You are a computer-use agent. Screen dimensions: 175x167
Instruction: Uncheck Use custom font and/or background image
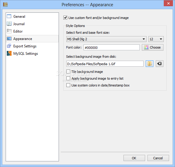(65, 18)
